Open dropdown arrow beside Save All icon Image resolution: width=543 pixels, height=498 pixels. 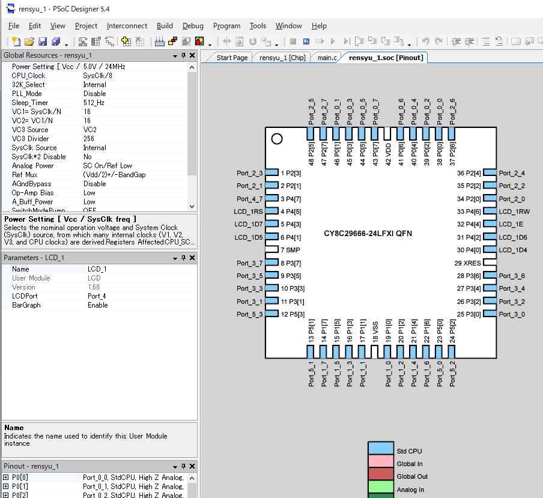tap(66, 44)
